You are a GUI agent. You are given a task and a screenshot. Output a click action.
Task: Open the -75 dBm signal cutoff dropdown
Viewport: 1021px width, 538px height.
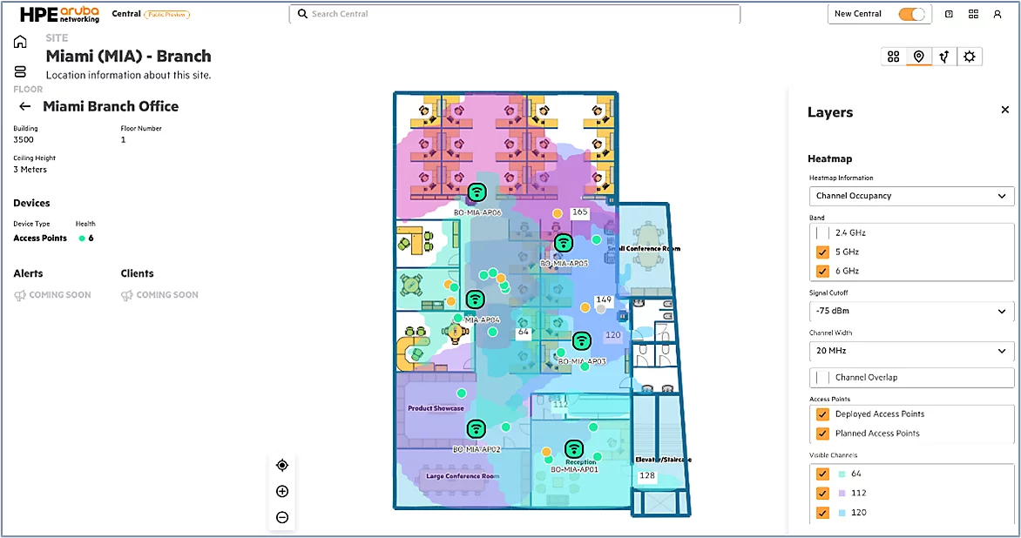click(911, 311)
